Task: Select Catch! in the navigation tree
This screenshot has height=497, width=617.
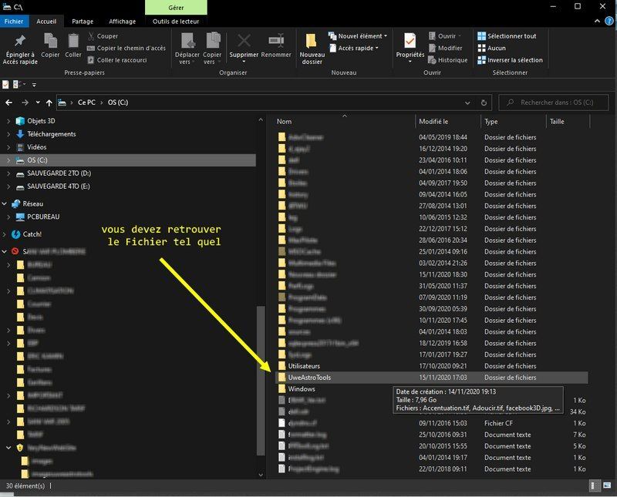Action: click(32, 234)
